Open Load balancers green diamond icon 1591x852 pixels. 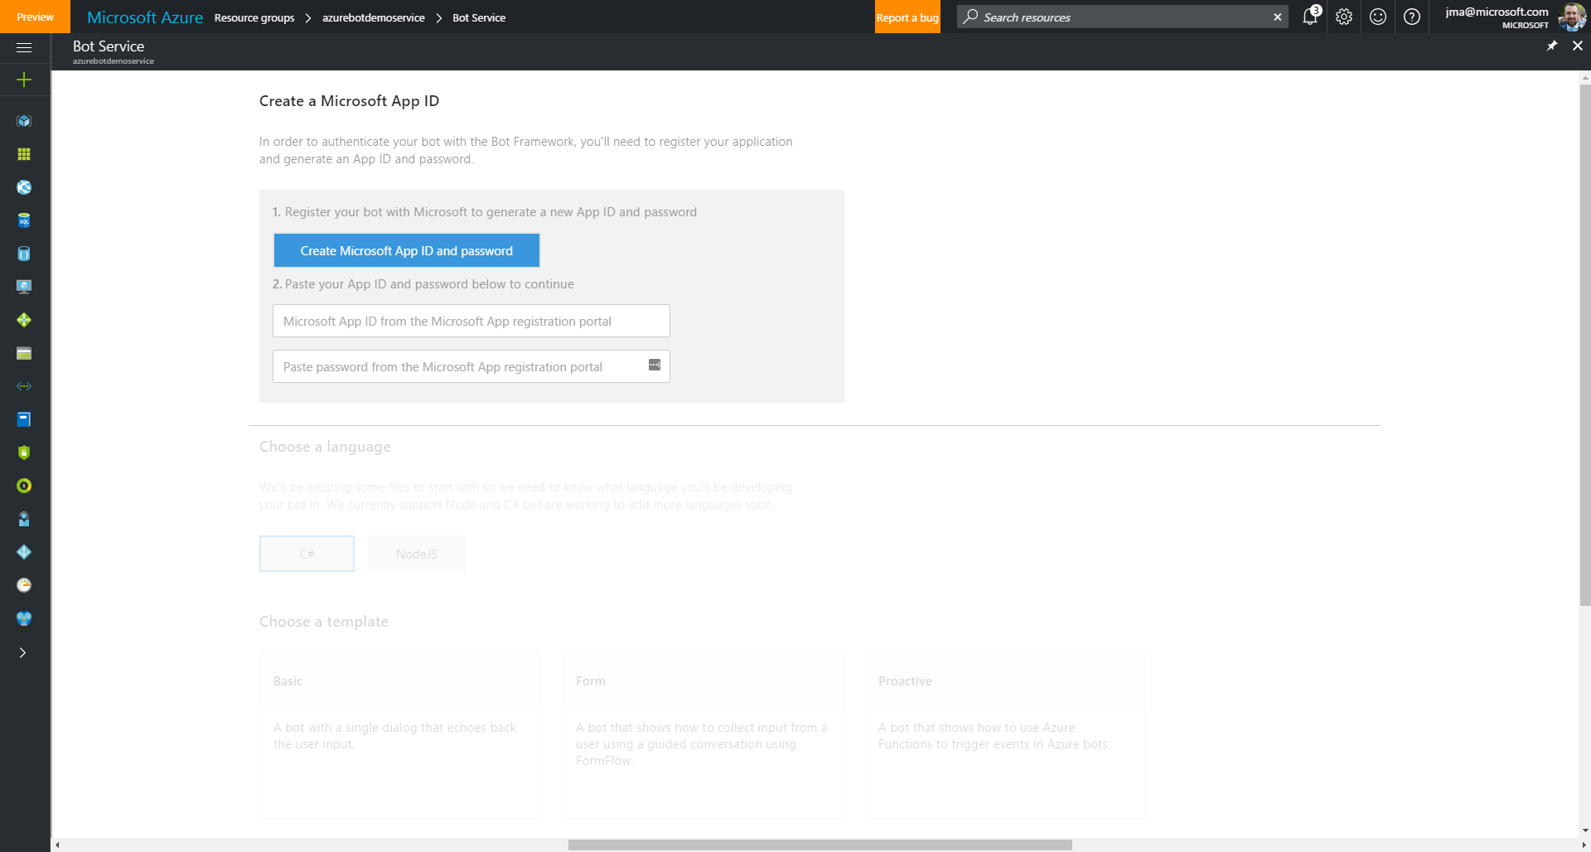[x=24, y=320]
